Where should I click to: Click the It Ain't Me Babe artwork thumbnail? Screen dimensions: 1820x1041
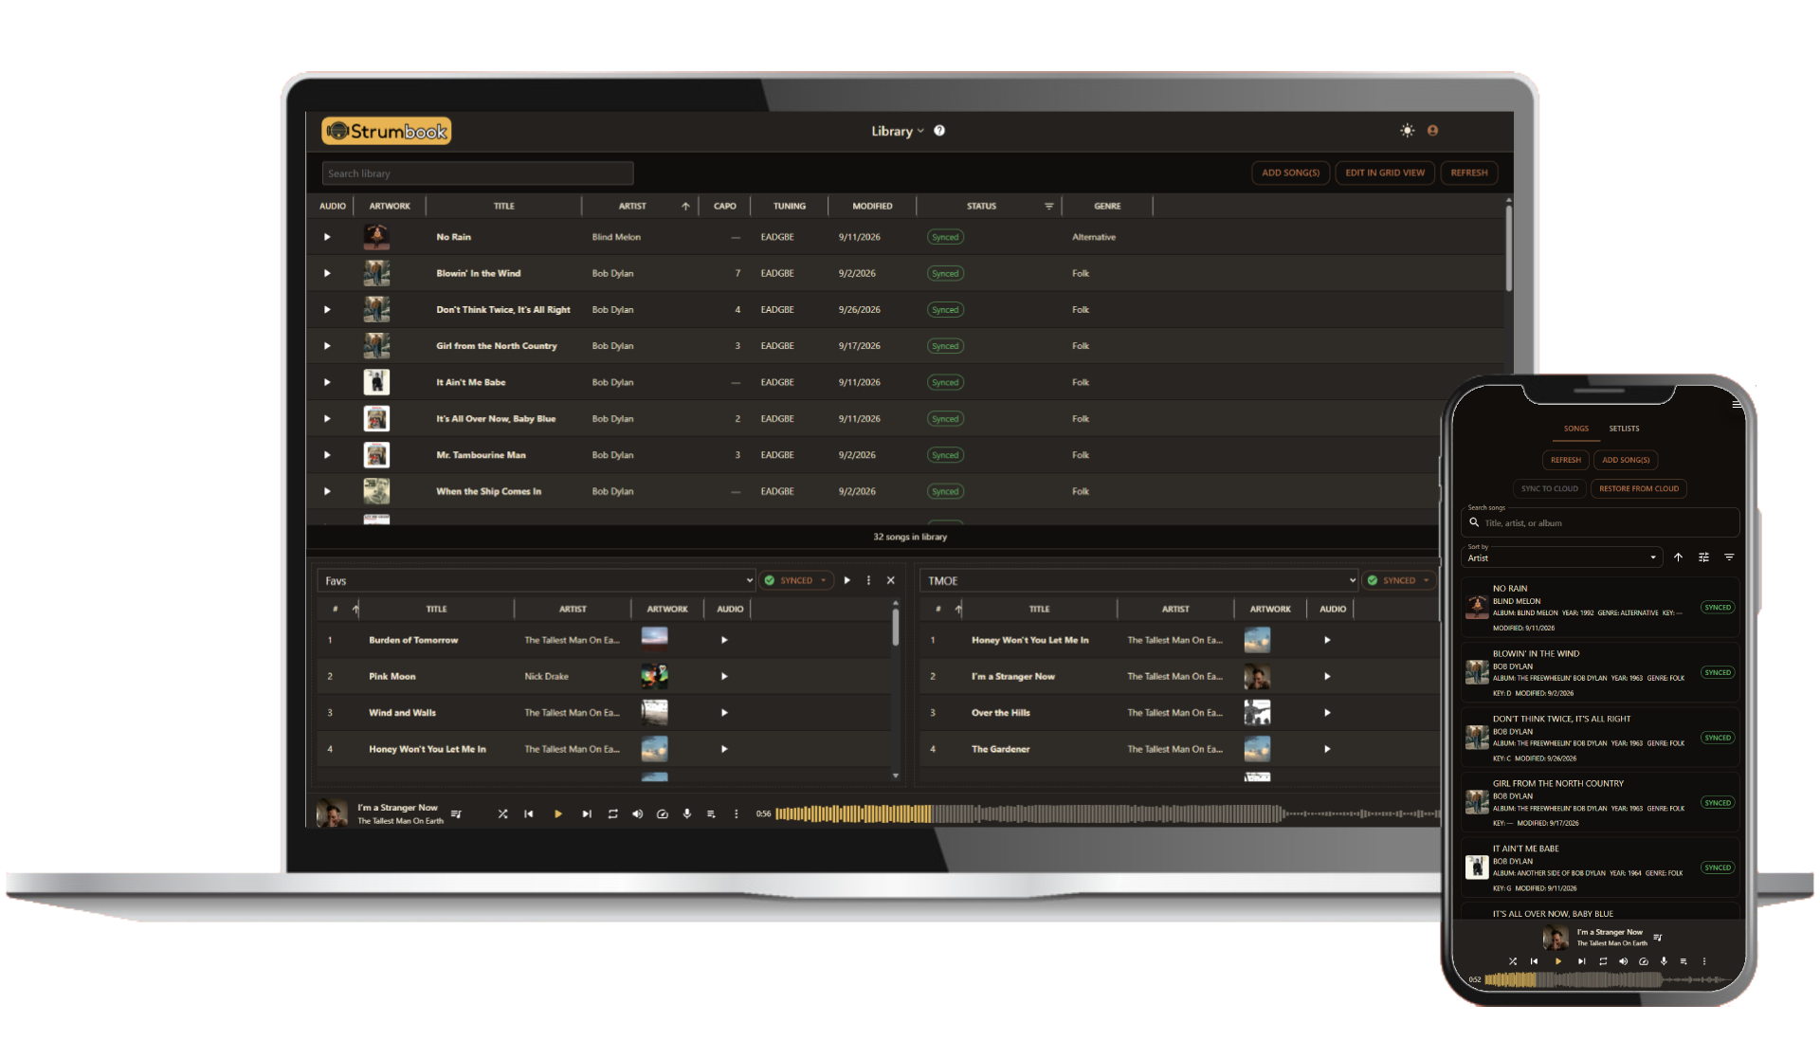click(376, 382)
